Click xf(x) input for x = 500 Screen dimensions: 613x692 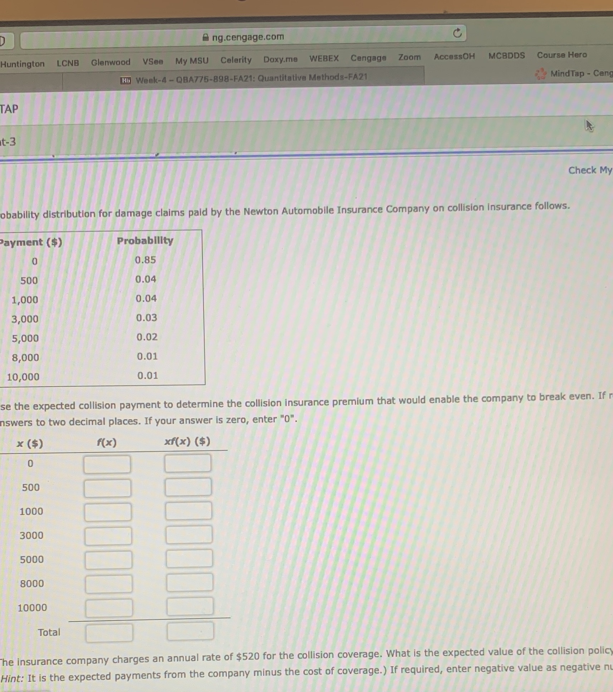tap(188, 487)
